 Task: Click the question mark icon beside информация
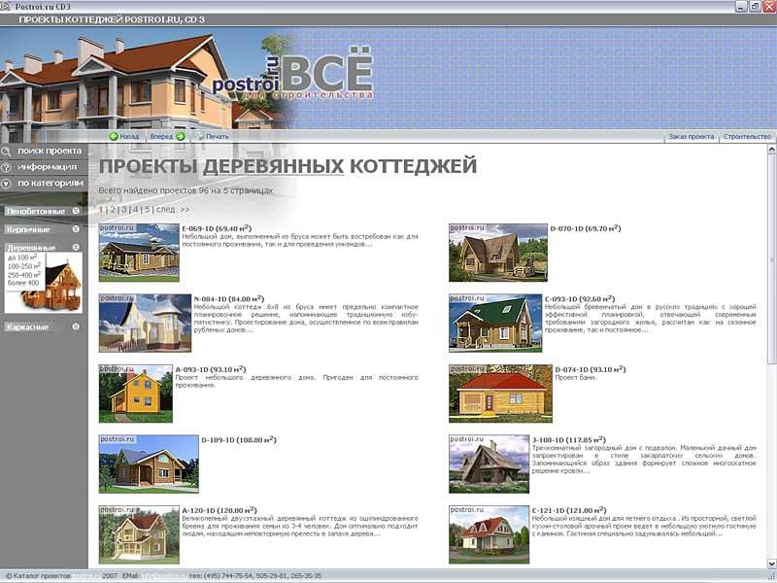[7, 167]
